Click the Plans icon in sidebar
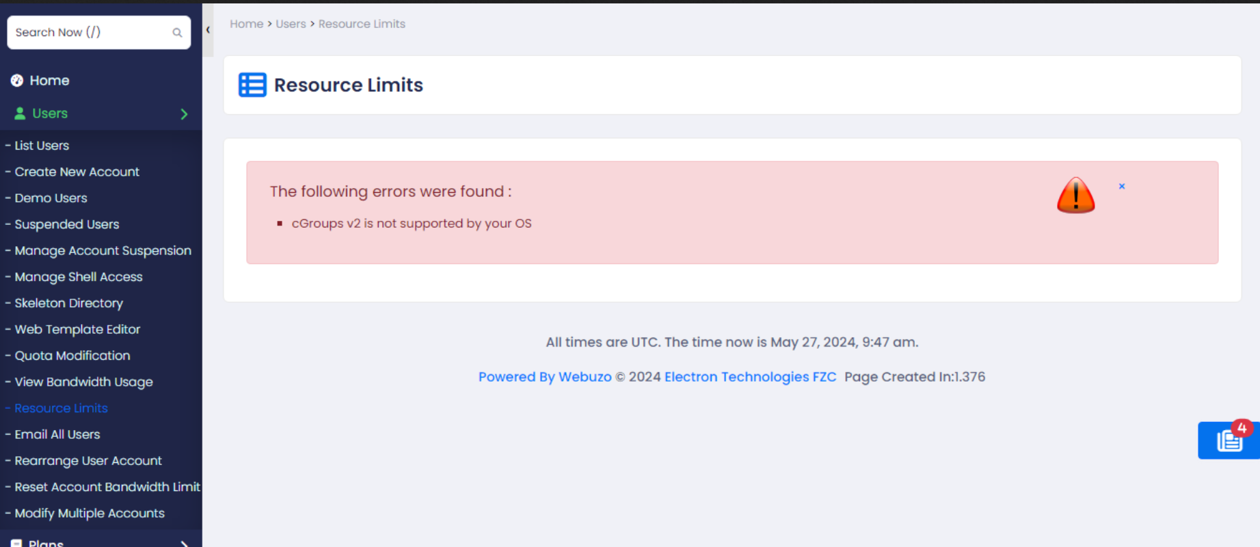 click(x=16, y=543)
